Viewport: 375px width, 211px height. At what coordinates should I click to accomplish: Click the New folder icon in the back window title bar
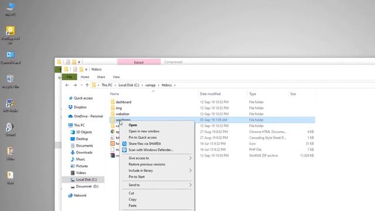point(74,62)
